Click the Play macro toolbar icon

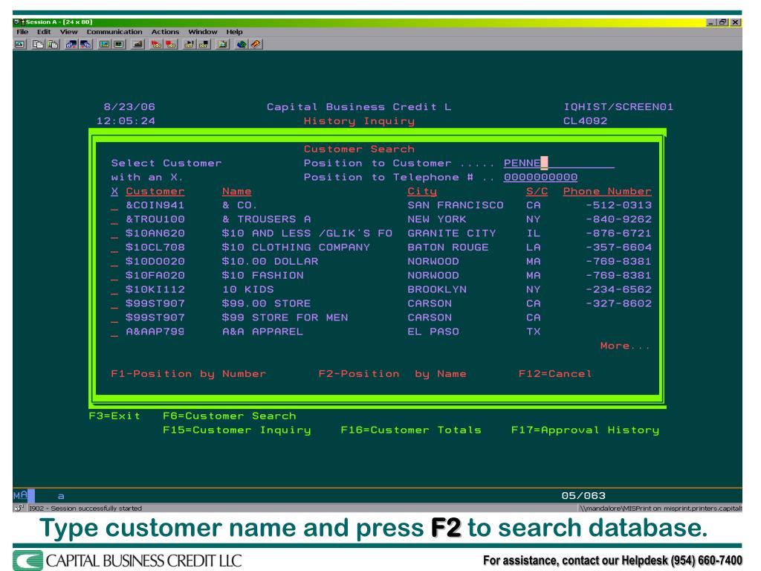pyautogui.click(x=190, y=44)
